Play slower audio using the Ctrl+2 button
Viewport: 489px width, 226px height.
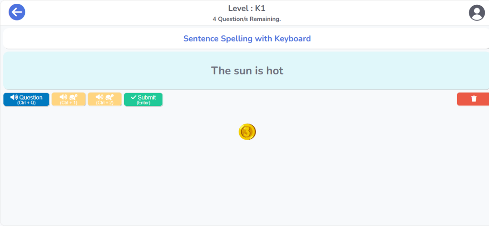(x=105, y=100)
